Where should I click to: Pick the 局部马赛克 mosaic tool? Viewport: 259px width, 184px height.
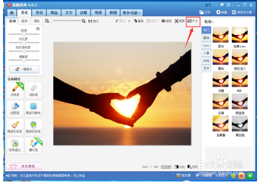click(x=34, y=109)
